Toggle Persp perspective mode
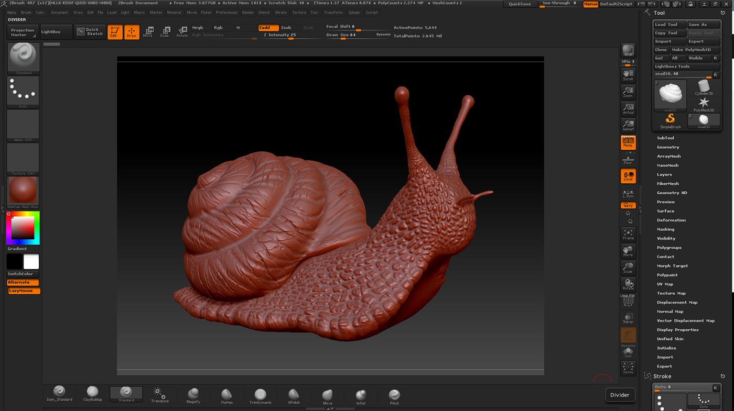The height and width of the screenshot is (411, 734). click(x=628, y=142)
